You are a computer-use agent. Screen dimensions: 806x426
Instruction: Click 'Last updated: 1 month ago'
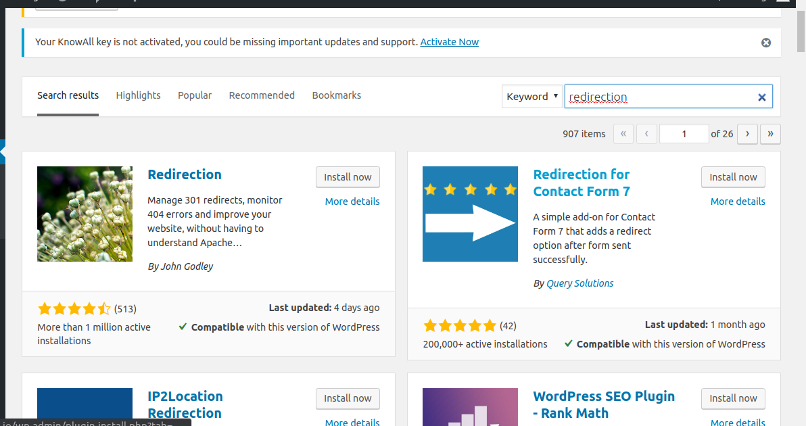705,325
